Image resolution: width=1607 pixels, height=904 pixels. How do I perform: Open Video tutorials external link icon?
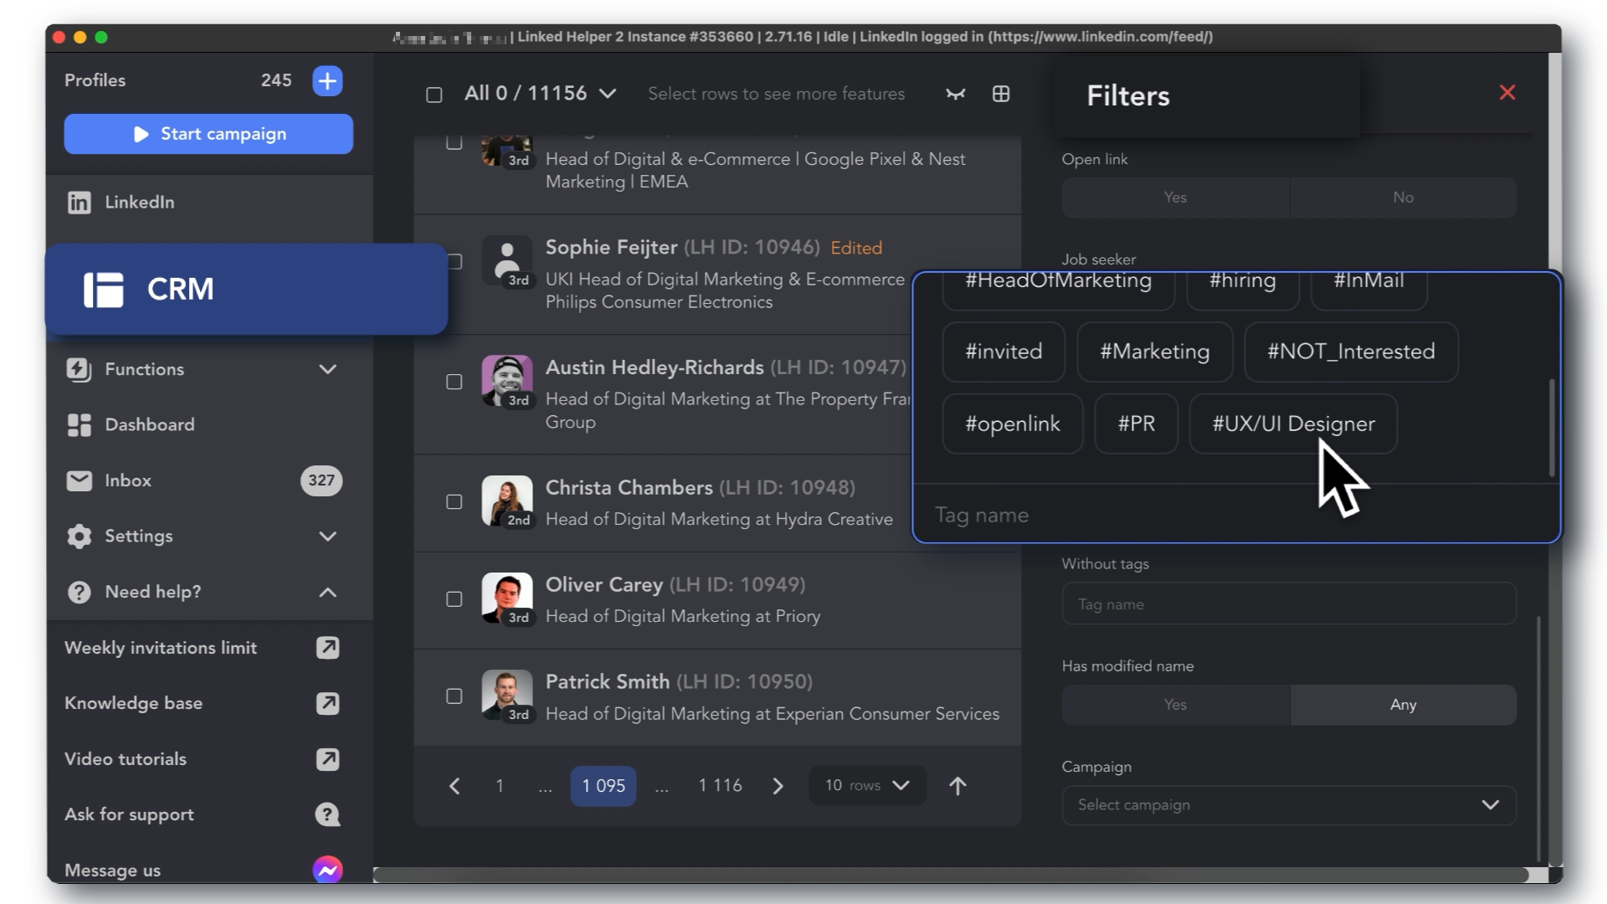[x=327, y=759]
